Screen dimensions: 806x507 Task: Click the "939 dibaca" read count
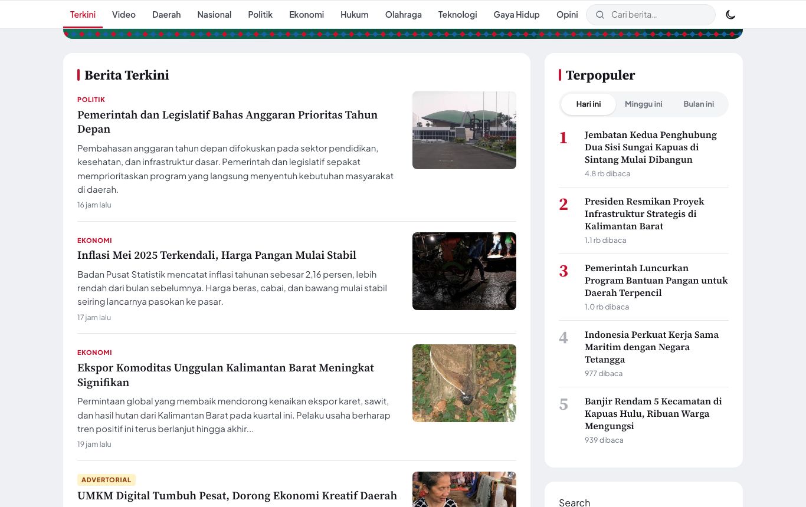pyautogui.click(x=604, y=440)
